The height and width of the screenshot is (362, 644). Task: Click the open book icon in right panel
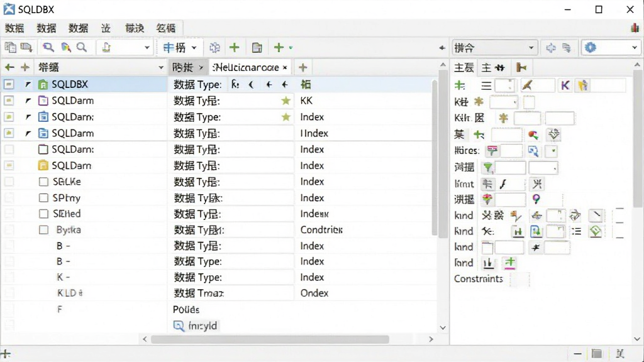[x=553, y=134]
